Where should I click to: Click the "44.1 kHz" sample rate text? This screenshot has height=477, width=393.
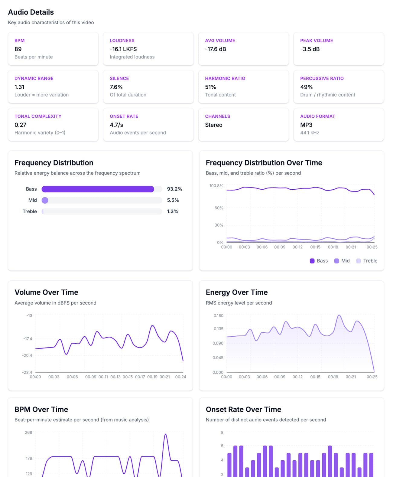pyautogui.click(x=310, y=132)
